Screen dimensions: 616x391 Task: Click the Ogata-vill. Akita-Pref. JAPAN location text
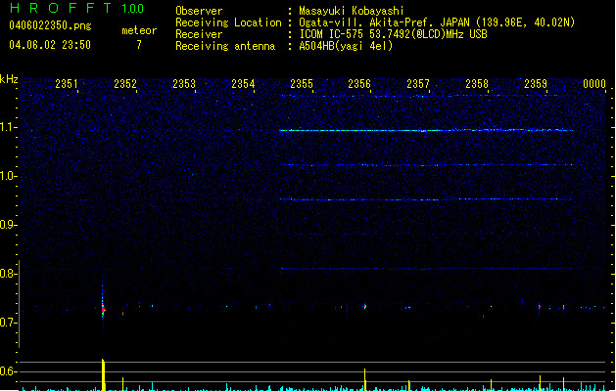437,22
